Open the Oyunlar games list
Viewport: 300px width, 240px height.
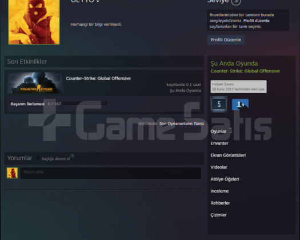click(218, 131)
